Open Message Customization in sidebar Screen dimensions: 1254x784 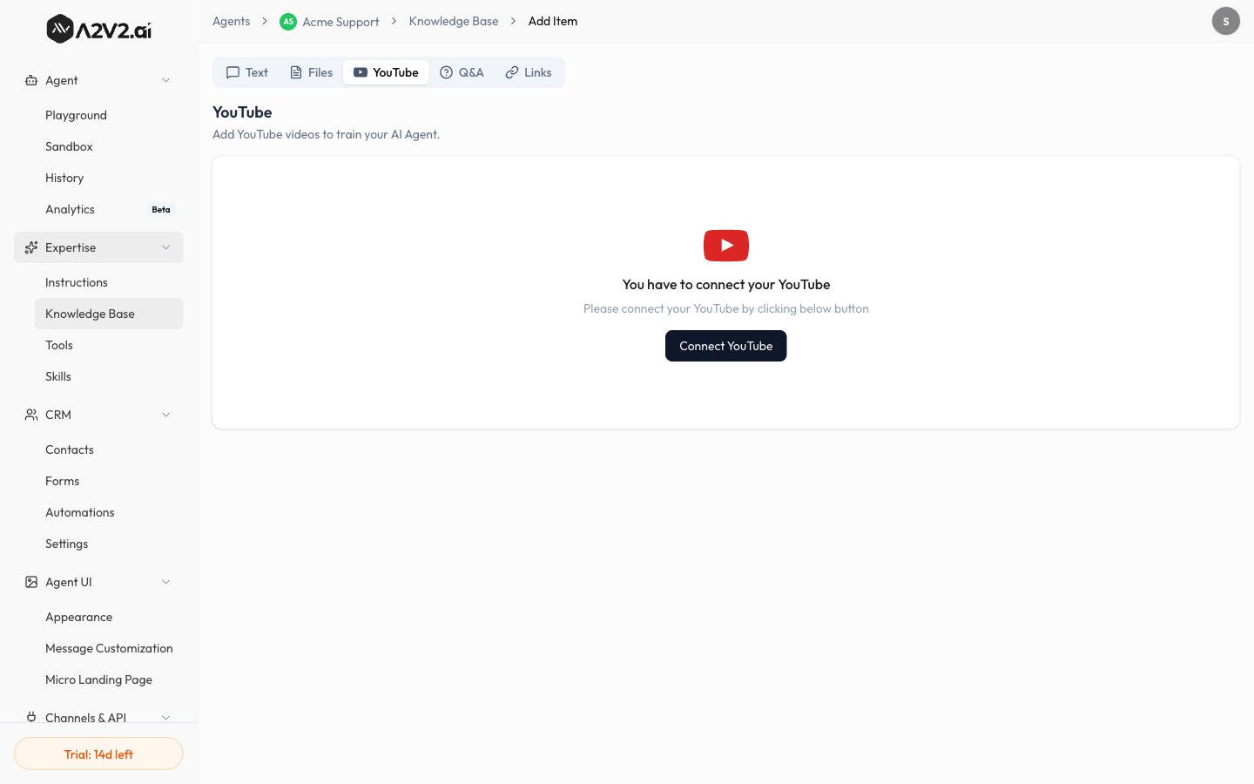click(109, 648)
